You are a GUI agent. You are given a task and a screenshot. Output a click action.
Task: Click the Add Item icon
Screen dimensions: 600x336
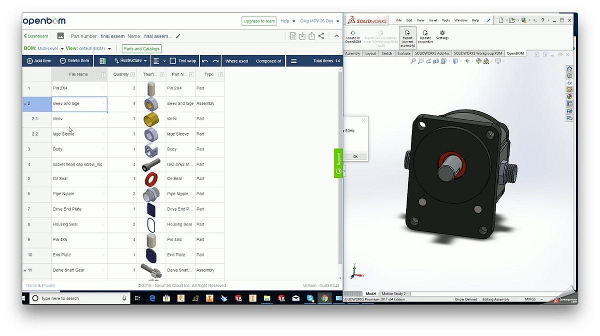[29, 61]
